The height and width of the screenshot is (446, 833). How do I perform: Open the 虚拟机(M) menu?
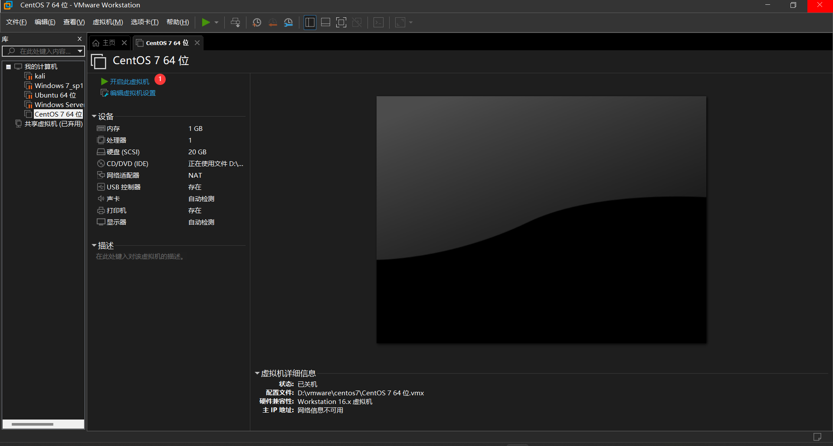108,22
